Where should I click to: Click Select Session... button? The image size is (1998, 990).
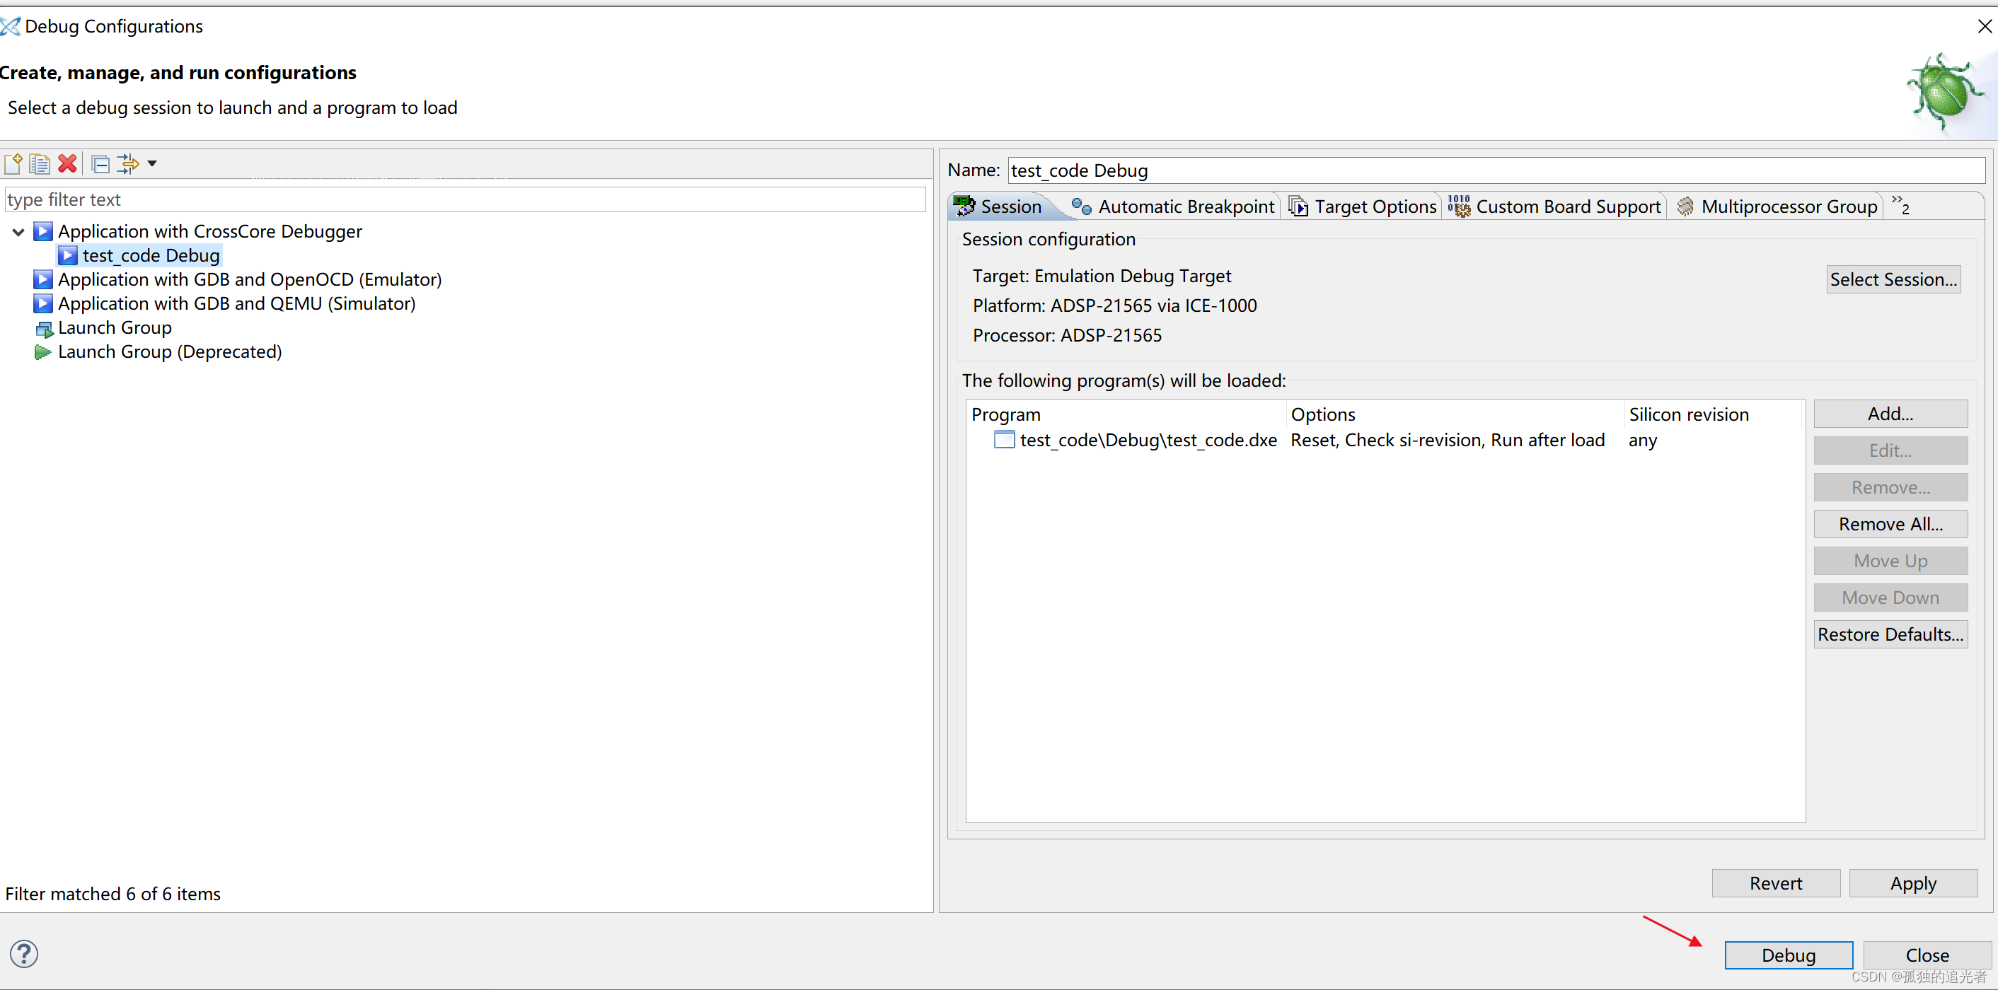coord(1893,279)
